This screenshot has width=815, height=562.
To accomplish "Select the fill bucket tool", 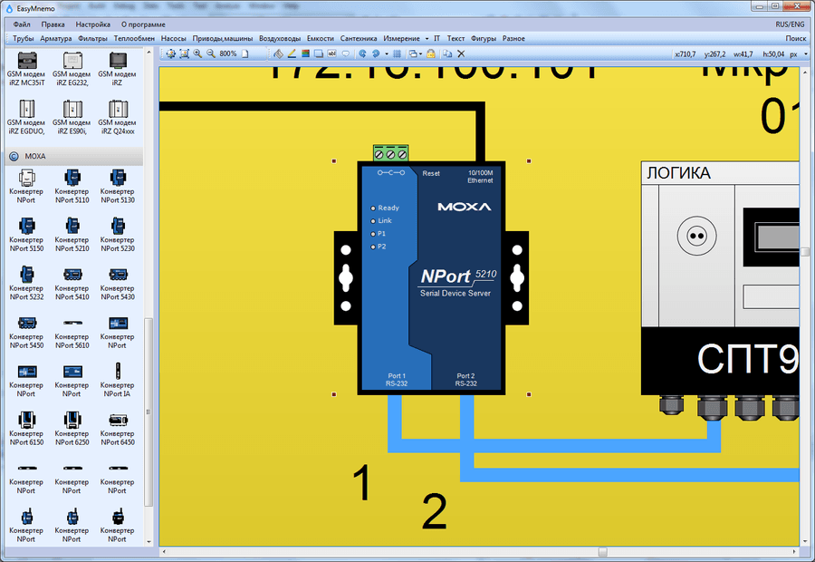I will pos(279,53).
